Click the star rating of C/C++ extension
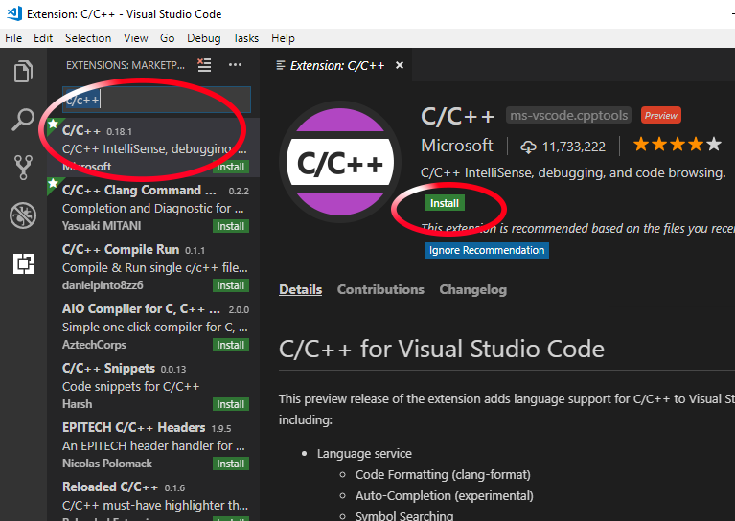 [678, 145]
